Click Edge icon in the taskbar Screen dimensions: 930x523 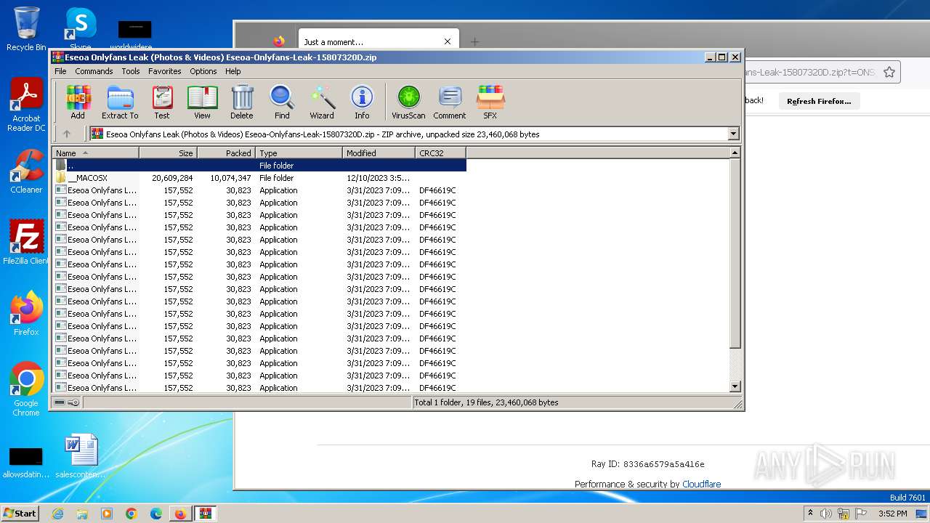point(155,514)
